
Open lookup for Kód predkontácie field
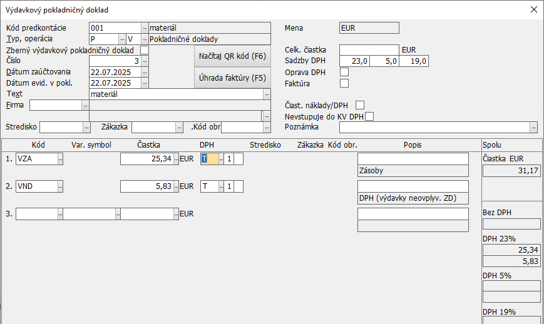click(x=145, y=28)
